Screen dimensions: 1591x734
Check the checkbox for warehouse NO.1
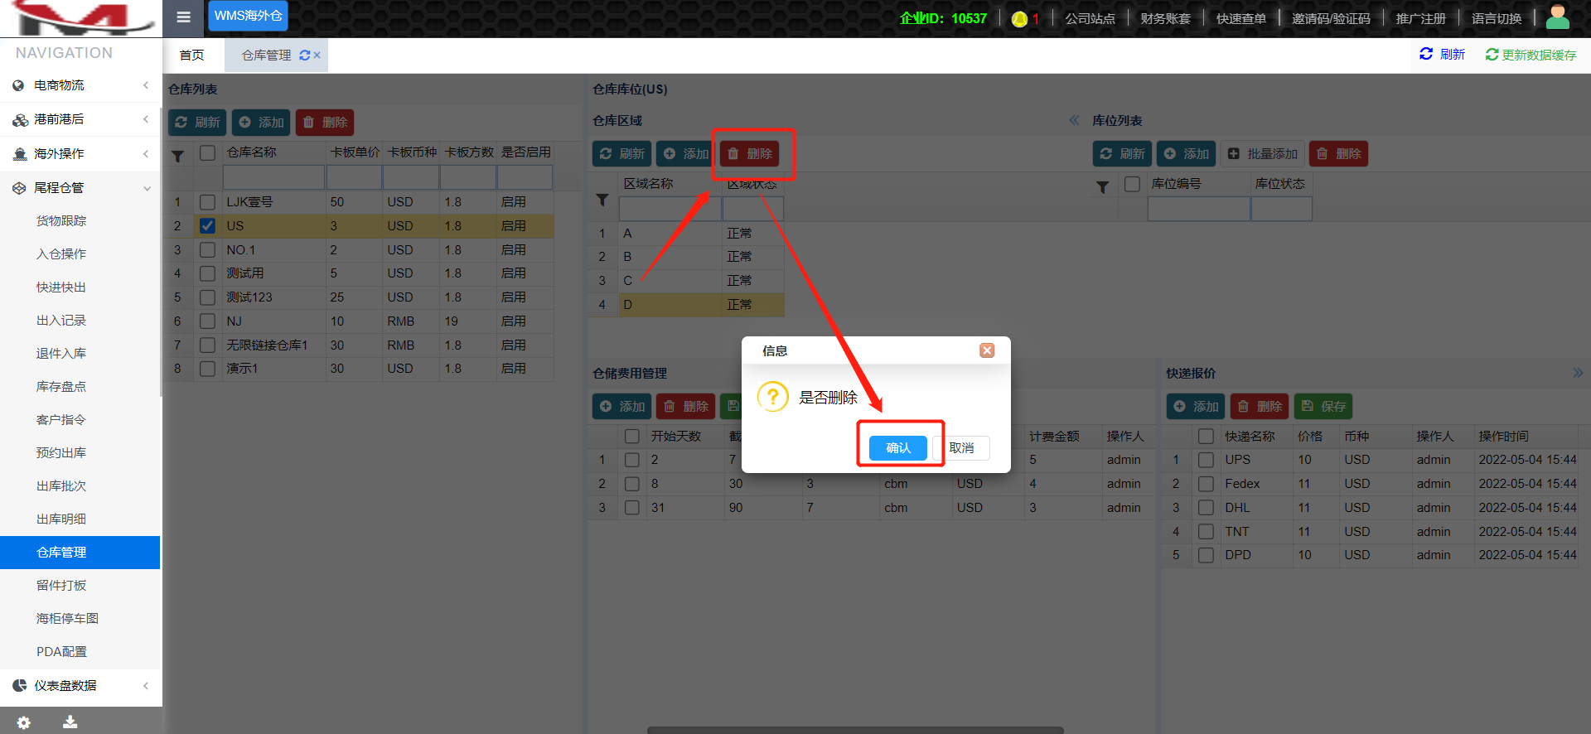(207, 250)
